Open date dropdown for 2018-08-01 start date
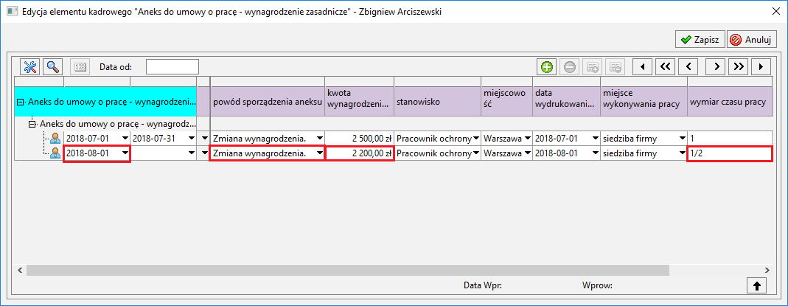Image resolution: width=788 pixels, height=306 pixels. (124, 153)
